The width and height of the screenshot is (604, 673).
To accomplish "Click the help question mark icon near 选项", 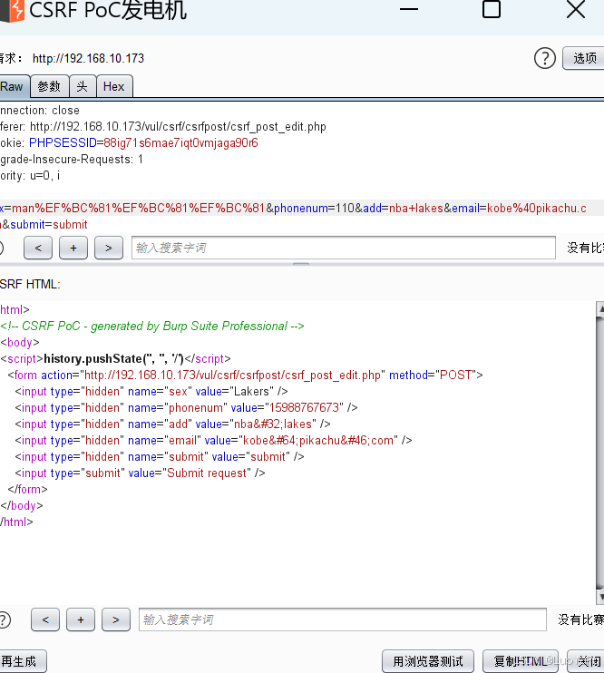I will point(545,58).
